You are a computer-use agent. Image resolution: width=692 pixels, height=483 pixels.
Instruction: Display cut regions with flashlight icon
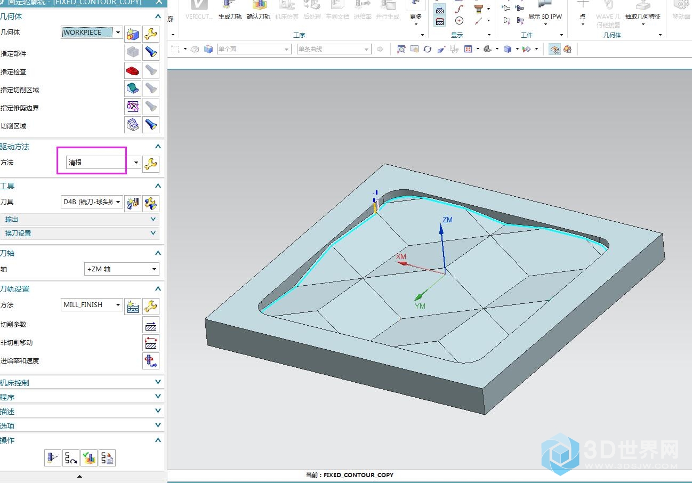pos(151,125)
